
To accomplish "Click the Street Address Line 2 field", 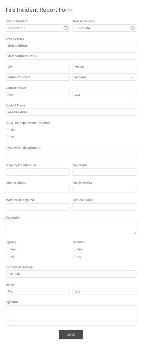I will pos(71,56).
